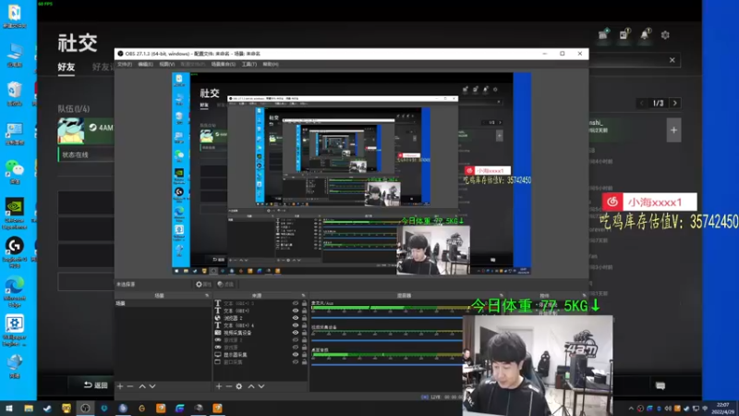The width and height of the screenshot is (739, 416).
Task: Open the 工具(T) menu in OBS
Action: click(x=248, y=64)
